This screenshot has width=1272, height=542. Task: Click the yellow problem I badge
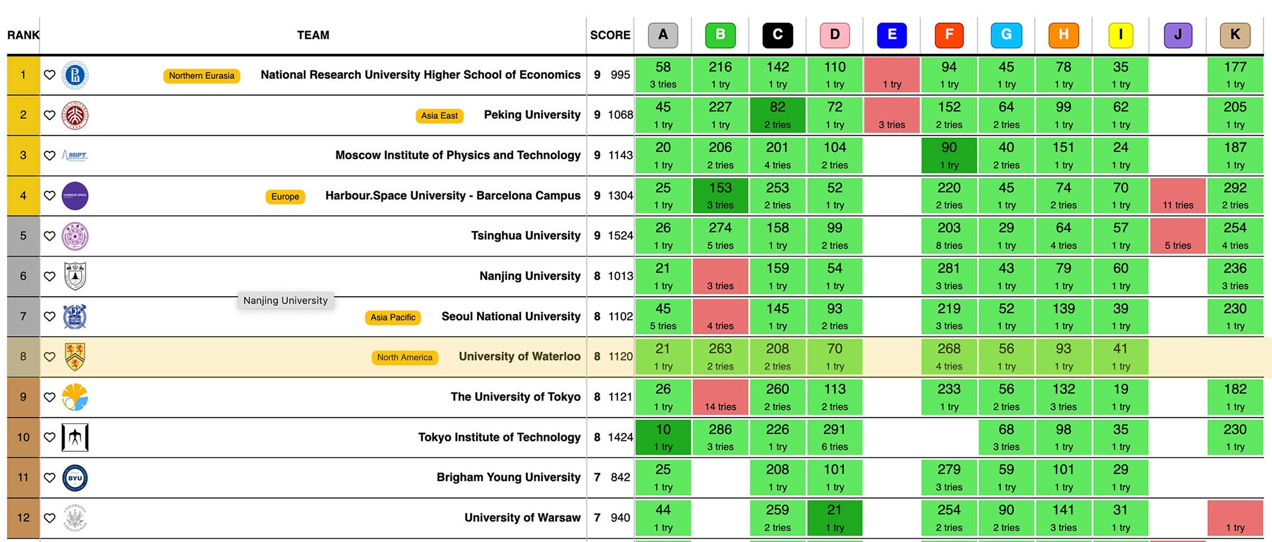tap(1120, 35)
